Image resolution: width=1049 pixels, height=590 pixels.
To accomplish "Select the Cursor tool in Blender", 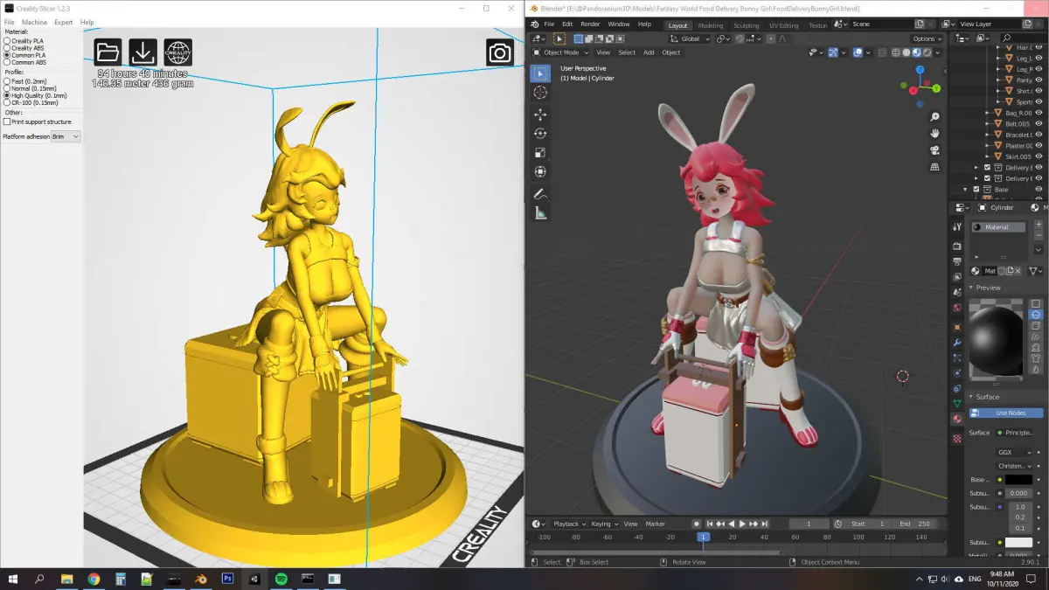I will (x=540, y=93).
